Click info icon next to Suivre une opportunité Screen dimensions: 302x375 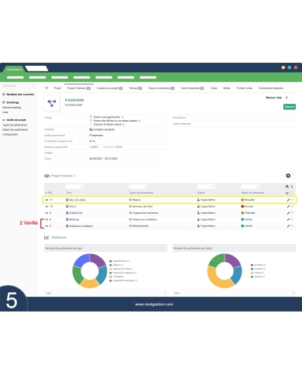click(x=122, y=117)
